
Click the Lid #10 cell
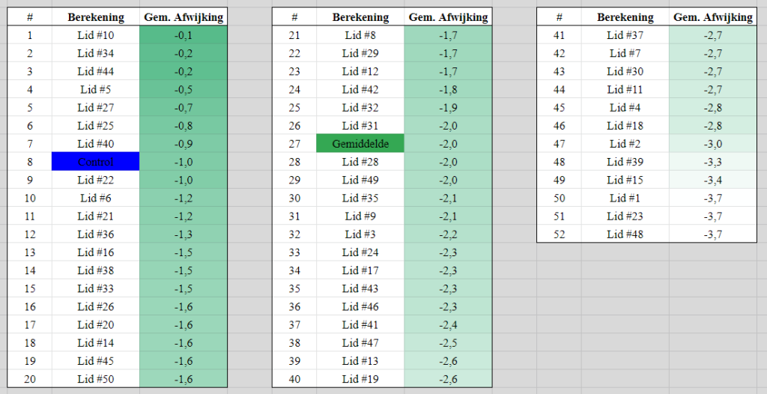coord(95,35)
